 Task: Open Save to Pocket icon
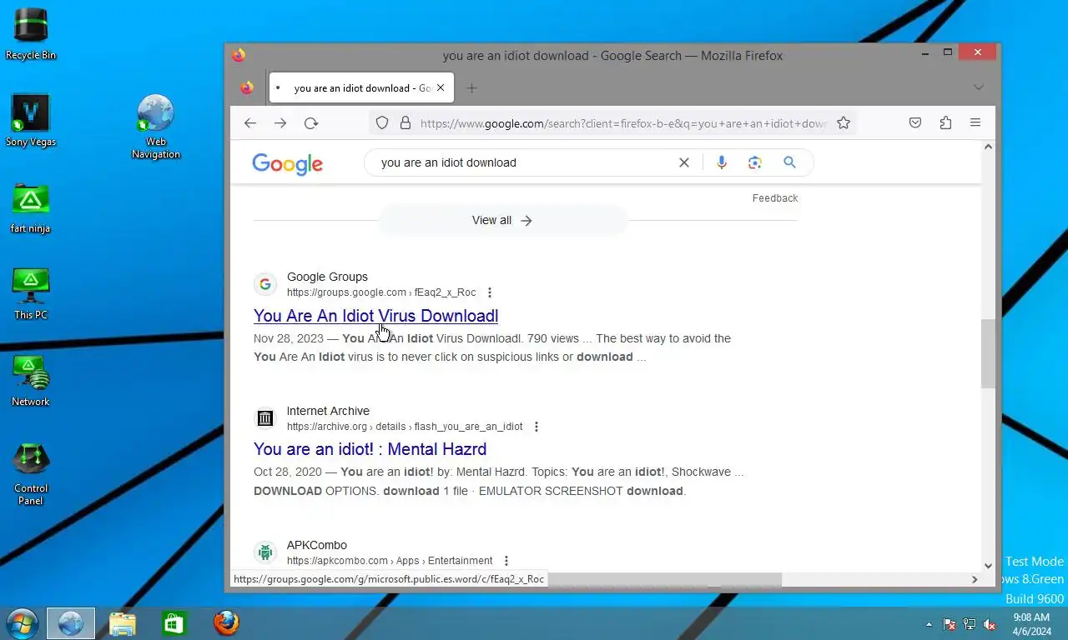click(915, 123)
